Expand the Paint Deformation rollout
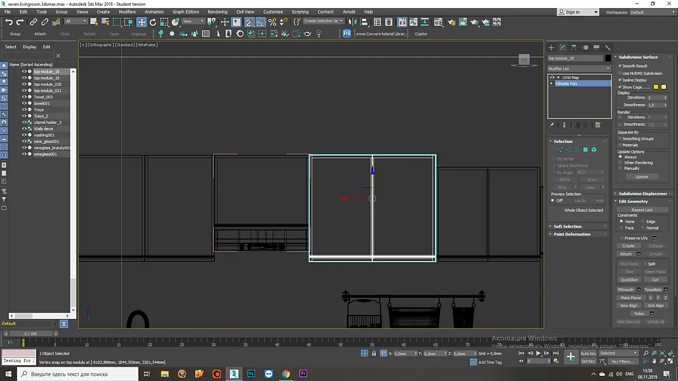This screenshot has width=678, height=381. tap(572, 234)
